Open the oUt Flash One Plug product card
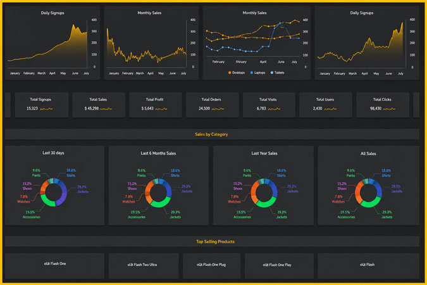 (x=211, y=266)
